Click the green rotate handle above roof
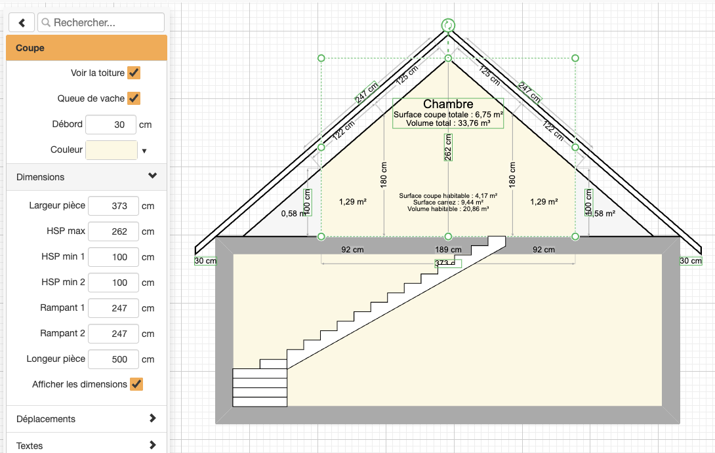Screen dimensions: 715x453 pos(448,26)
